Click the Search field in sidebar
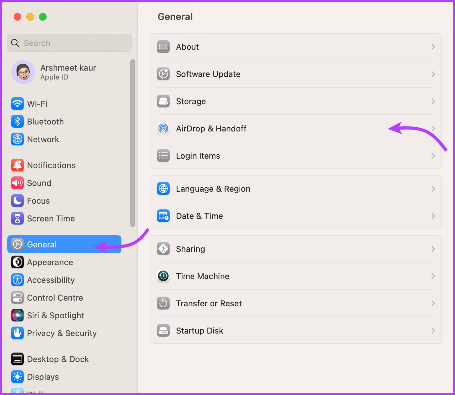Viewport: 455px width, 395px height. [69, 43]
